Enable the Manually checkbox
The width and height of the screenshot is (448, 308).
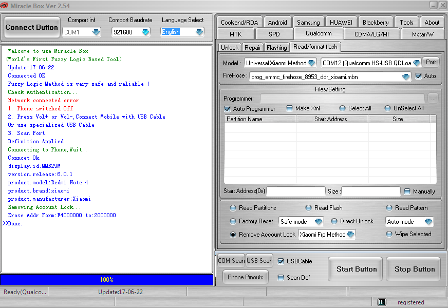coord(407,191)
